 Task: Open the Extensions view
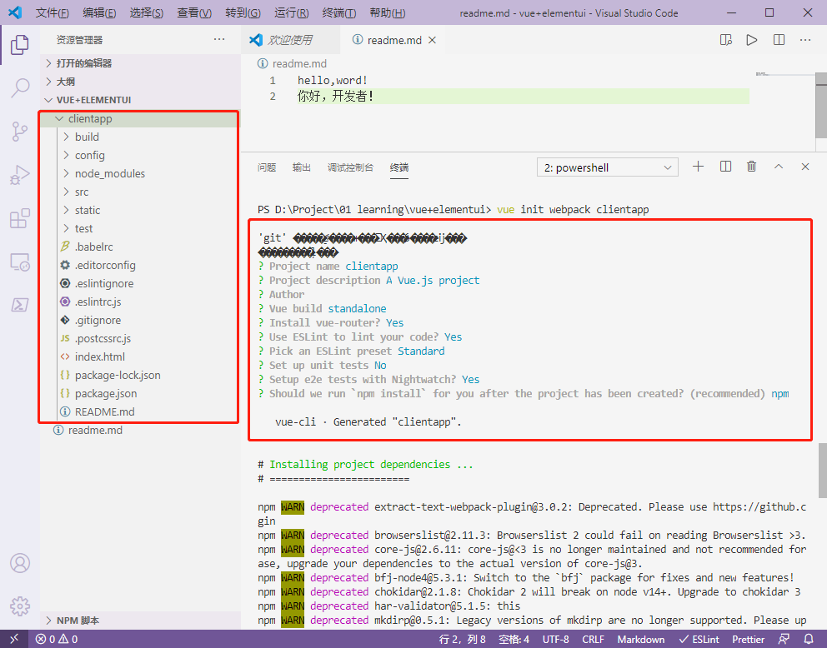(x=19, y=218)
